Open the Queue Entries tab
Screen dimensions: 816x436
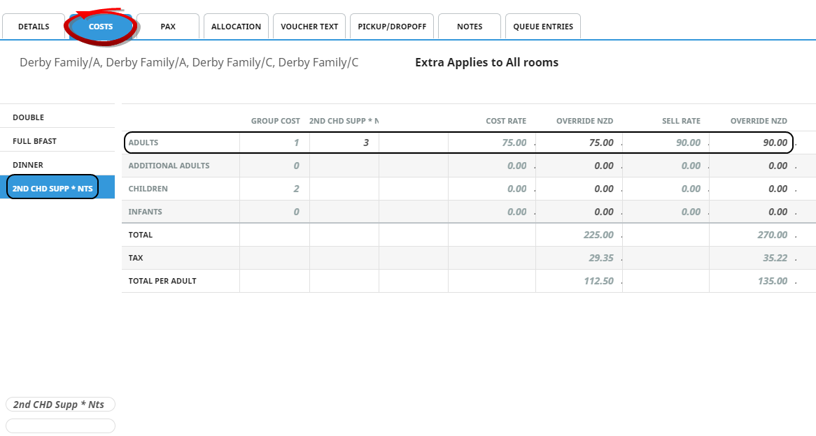543,27
